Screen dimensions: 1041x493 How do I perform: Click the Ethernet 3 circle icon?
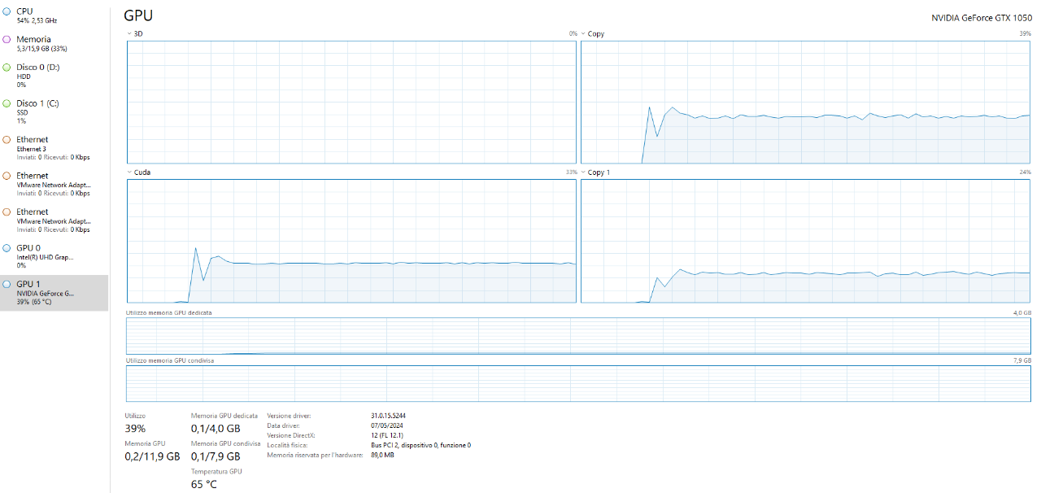[x=7, y=140]
